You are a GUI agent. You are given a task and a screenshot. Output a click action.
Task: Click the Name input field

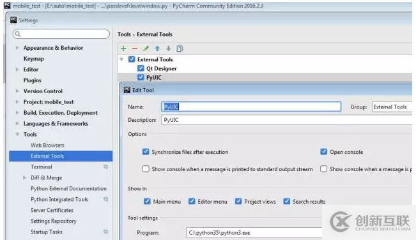tap(251, 107)
